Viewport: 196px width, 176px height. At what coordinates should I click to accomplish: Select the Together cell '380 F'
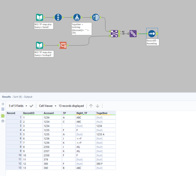point(105,164)
